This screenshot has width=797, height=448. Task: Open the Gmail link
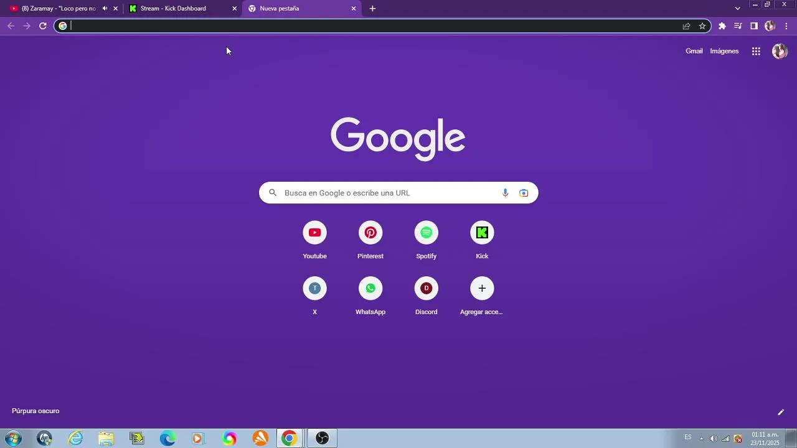[x=694, y=51]
